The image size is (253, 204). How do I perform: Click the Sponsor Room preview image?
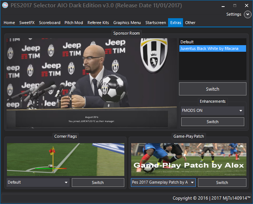tap(92, 83)
